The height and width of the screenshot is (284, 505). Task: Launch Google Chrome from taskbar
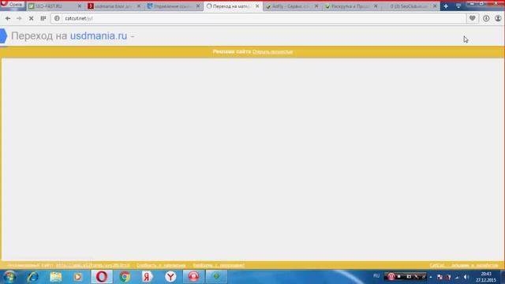[125, 277]
